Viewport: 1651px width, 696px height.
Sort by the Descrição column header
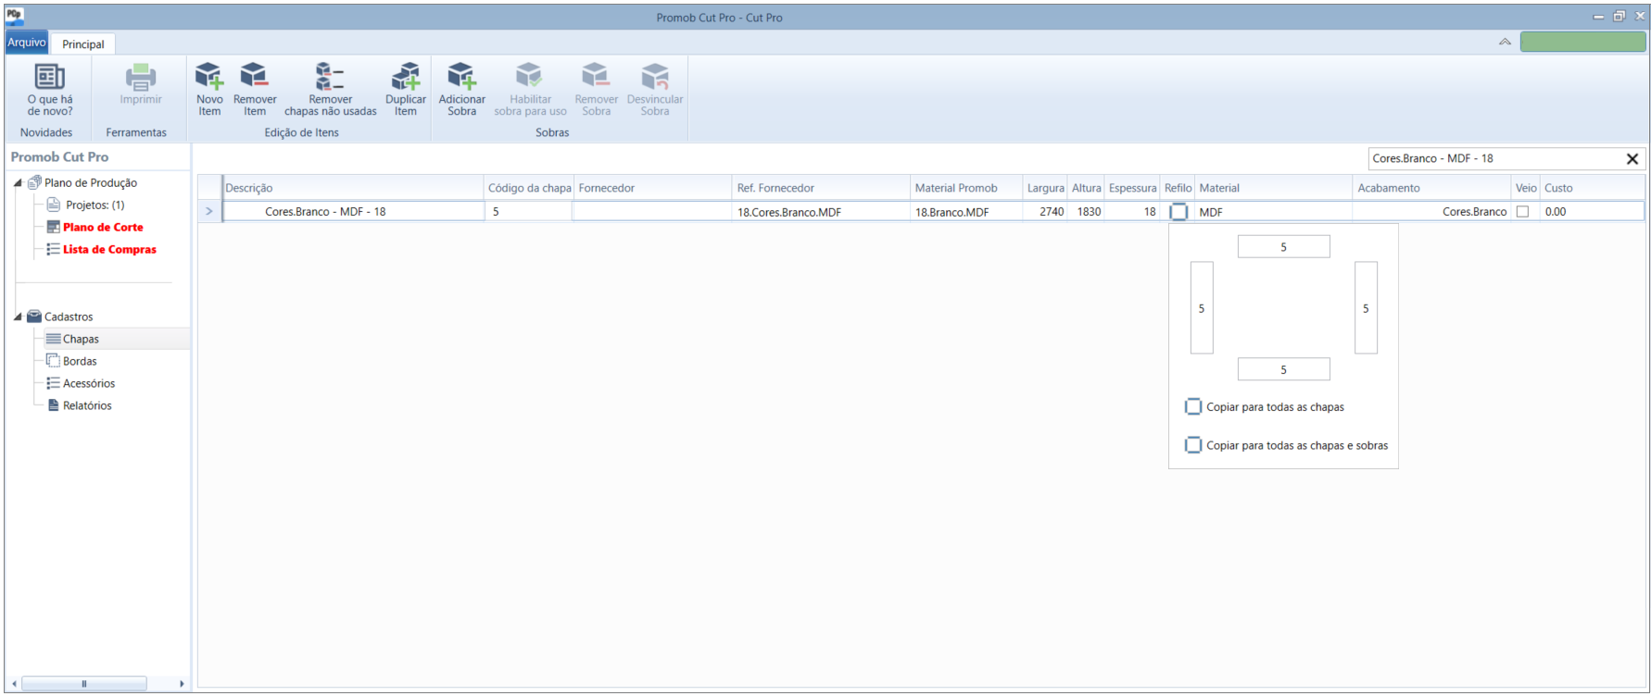pyautogui.click(x=353, y=188)
